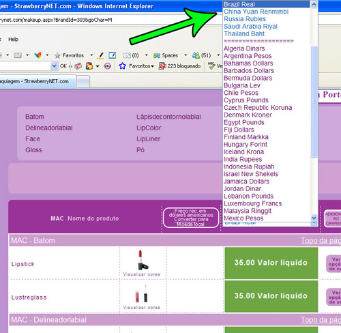
Task: Go to the Face category link
Action: 33,139
